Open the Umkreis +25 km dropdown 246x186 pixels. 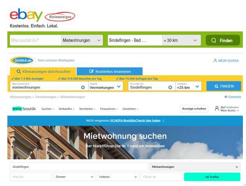click(x=188, y=86)
